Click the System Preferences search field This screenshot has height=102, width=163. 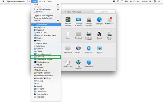point(105,12)
